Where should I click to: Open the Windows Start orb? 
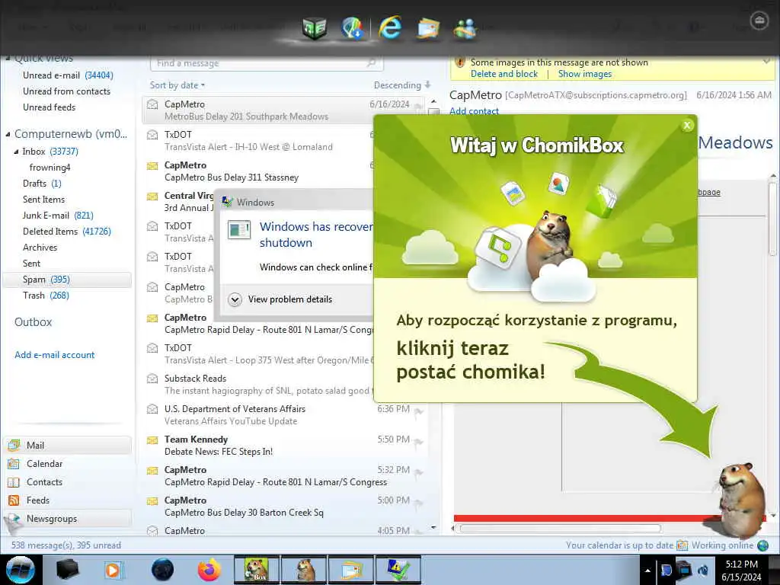[x=20, y=570]
